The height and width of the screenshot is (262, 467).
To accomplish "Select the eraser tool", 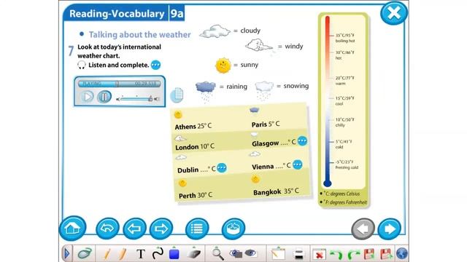I will tap(194, 253).
